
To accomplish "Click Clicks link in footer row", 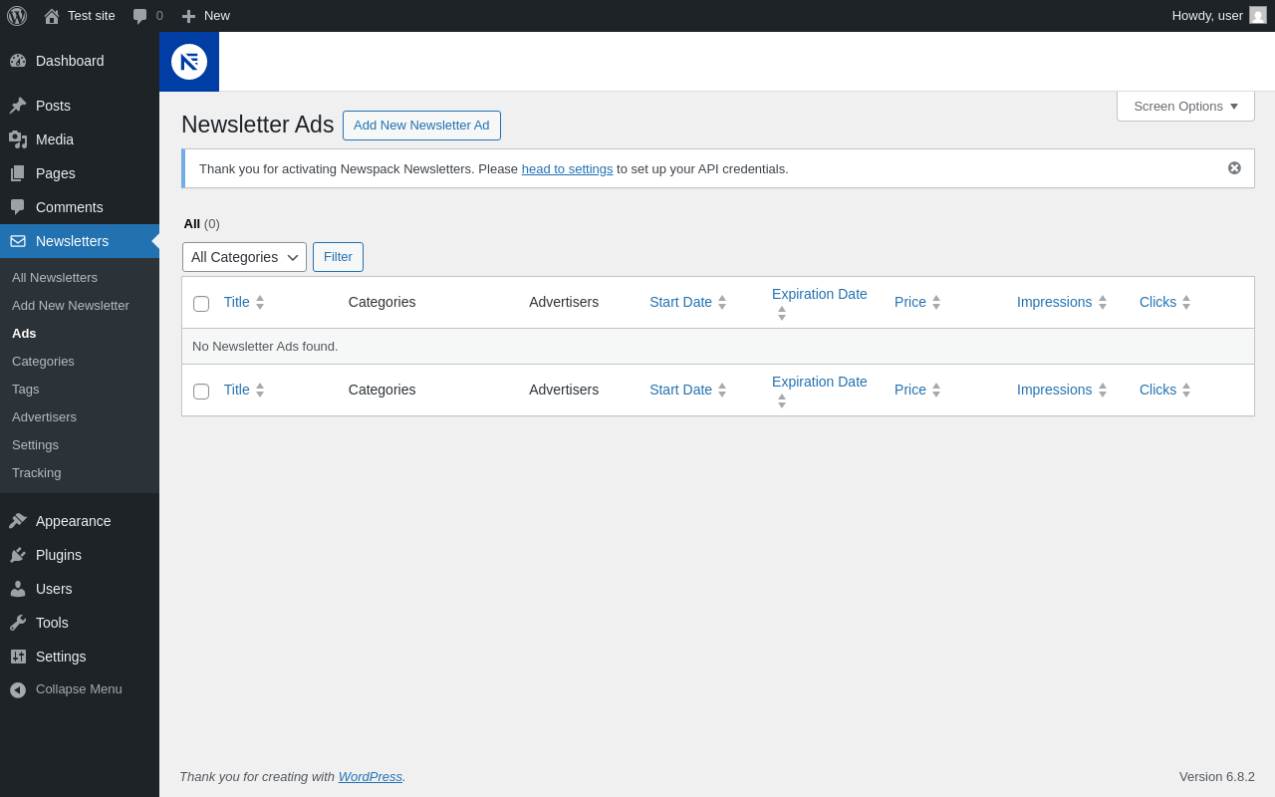I will click(x=1157, y=390).
